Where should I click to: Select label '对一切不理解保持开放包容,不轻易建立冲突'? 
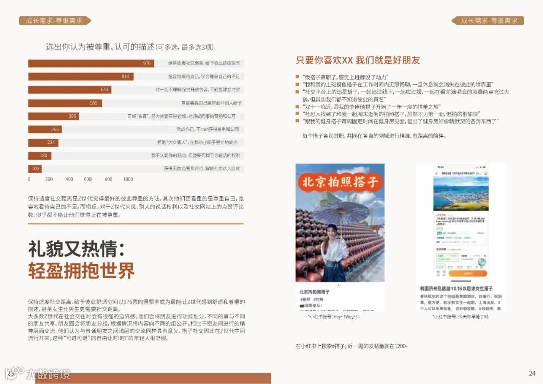(198, 89)
